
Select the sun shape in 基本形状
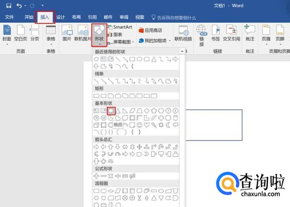click(161, 125)
